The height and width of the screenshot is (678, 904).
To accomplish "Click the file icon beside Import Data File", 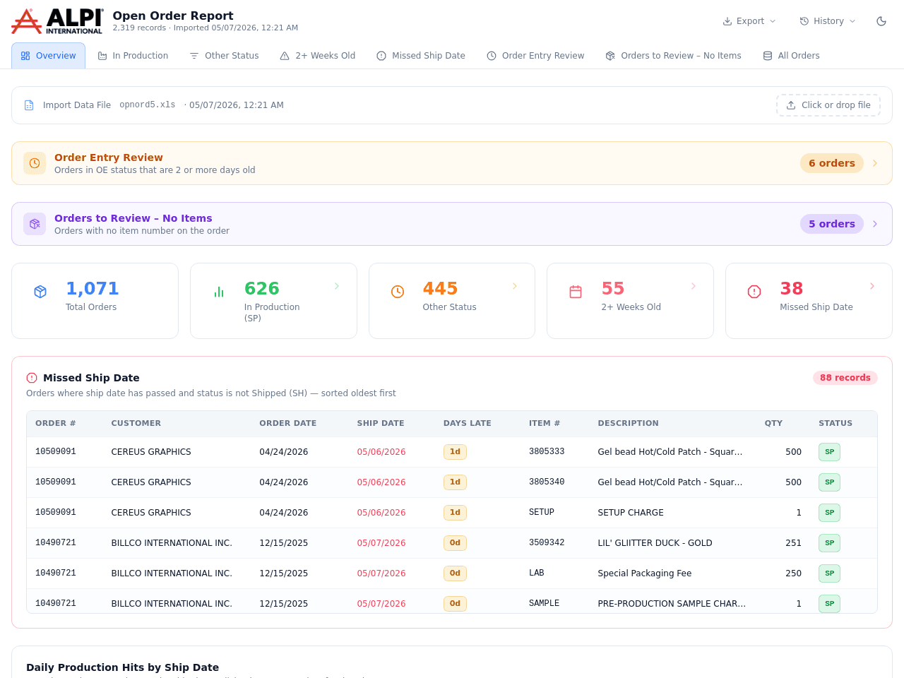I will [x=29, y=105].
